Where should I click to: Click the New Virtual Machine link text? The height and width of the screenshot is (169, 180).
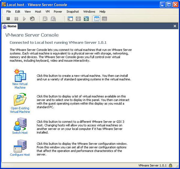[20, 86]
